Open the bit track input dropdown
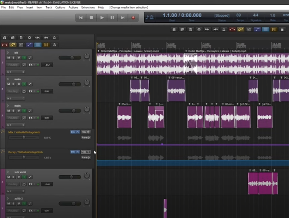 coord(15,72)
